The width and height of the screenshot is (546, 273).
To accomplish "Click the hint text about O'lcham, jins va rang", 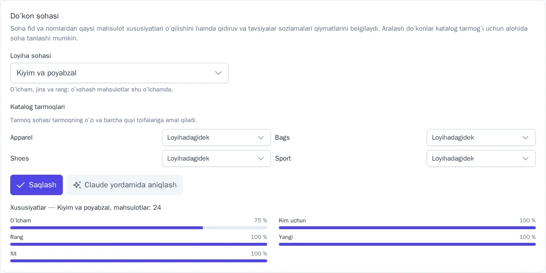I will [x=92, y=90].
